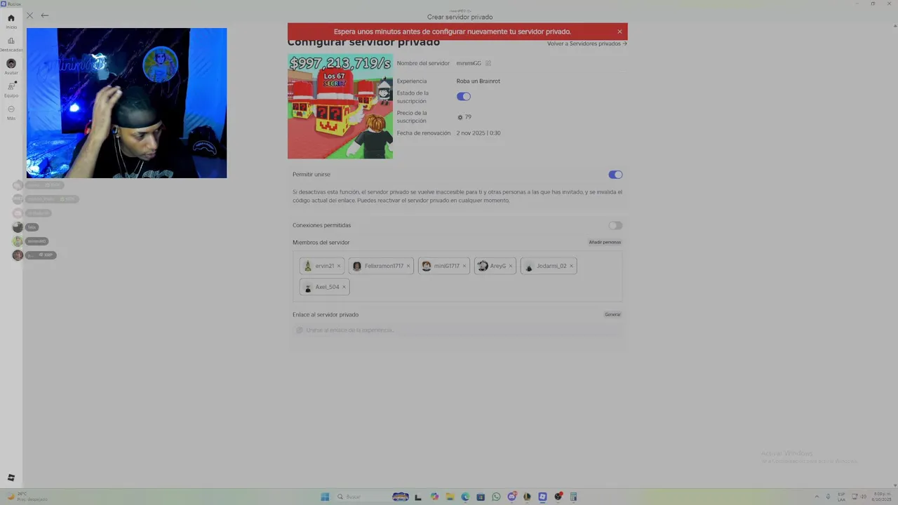Viewport: 898px width, 505px height.
Task: Toggle Estado de la suscripción switch
Action: 464,97
